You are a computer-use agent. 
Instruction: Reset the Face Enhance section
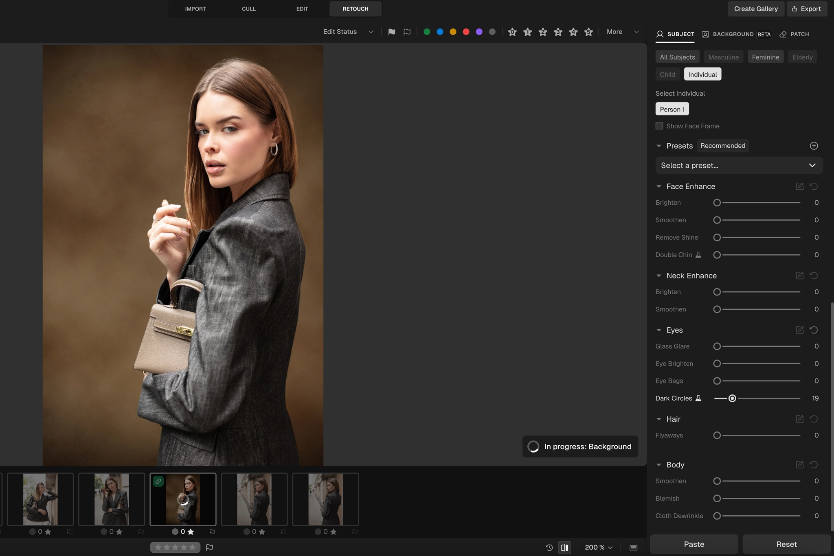tap(814, 186)
